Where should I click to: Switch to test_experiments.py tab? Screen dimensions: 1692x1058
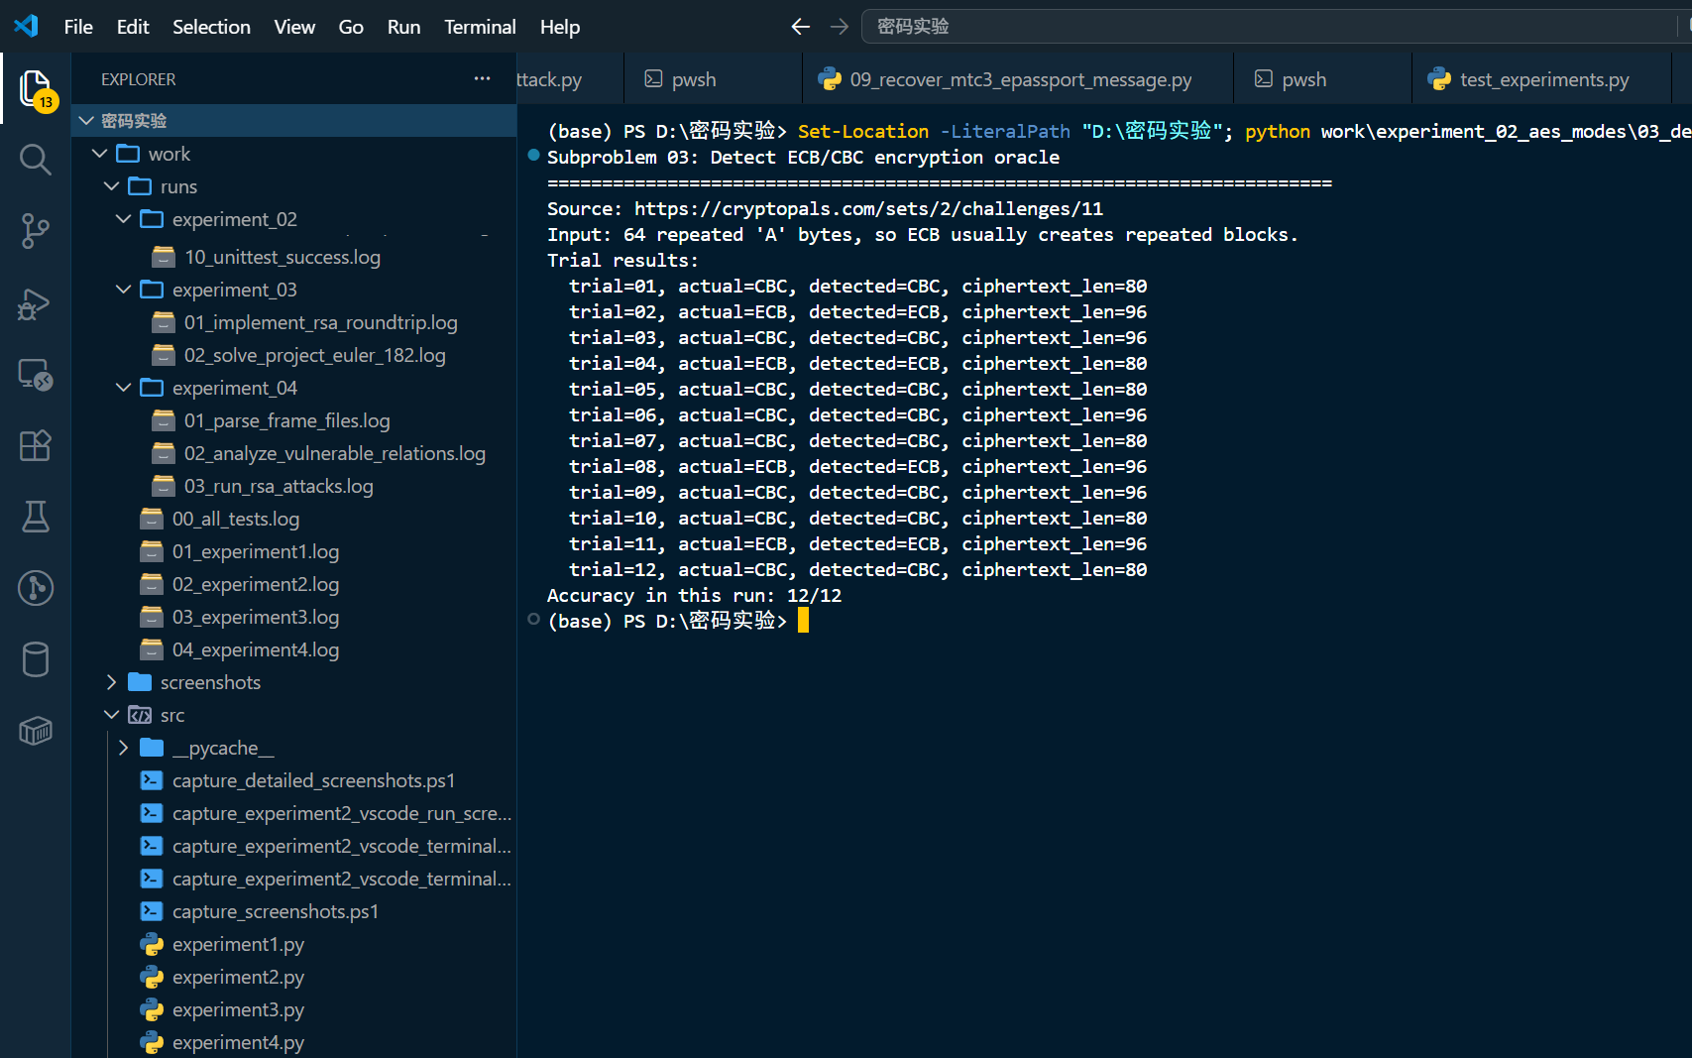pyautogui.click(x=1541, y=79)
